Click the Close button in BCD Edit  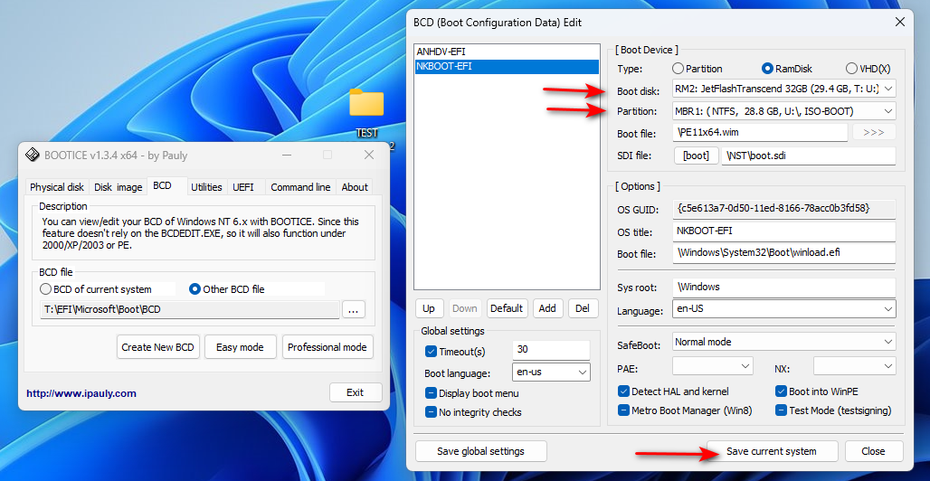(x=873, y=451)
